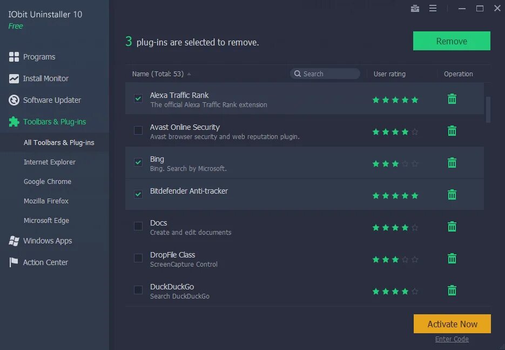
Task: Filter plug-ins by Microsoft Edge
Action: (x=46, y=220)
